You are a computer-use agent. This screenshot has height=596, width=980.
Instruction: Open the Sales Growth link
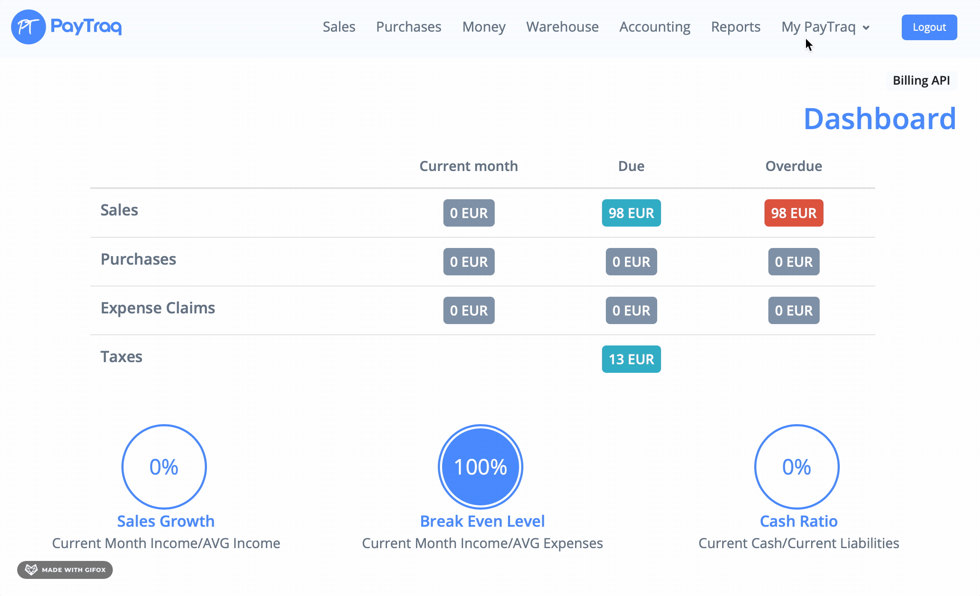click(x=166, y=521)
